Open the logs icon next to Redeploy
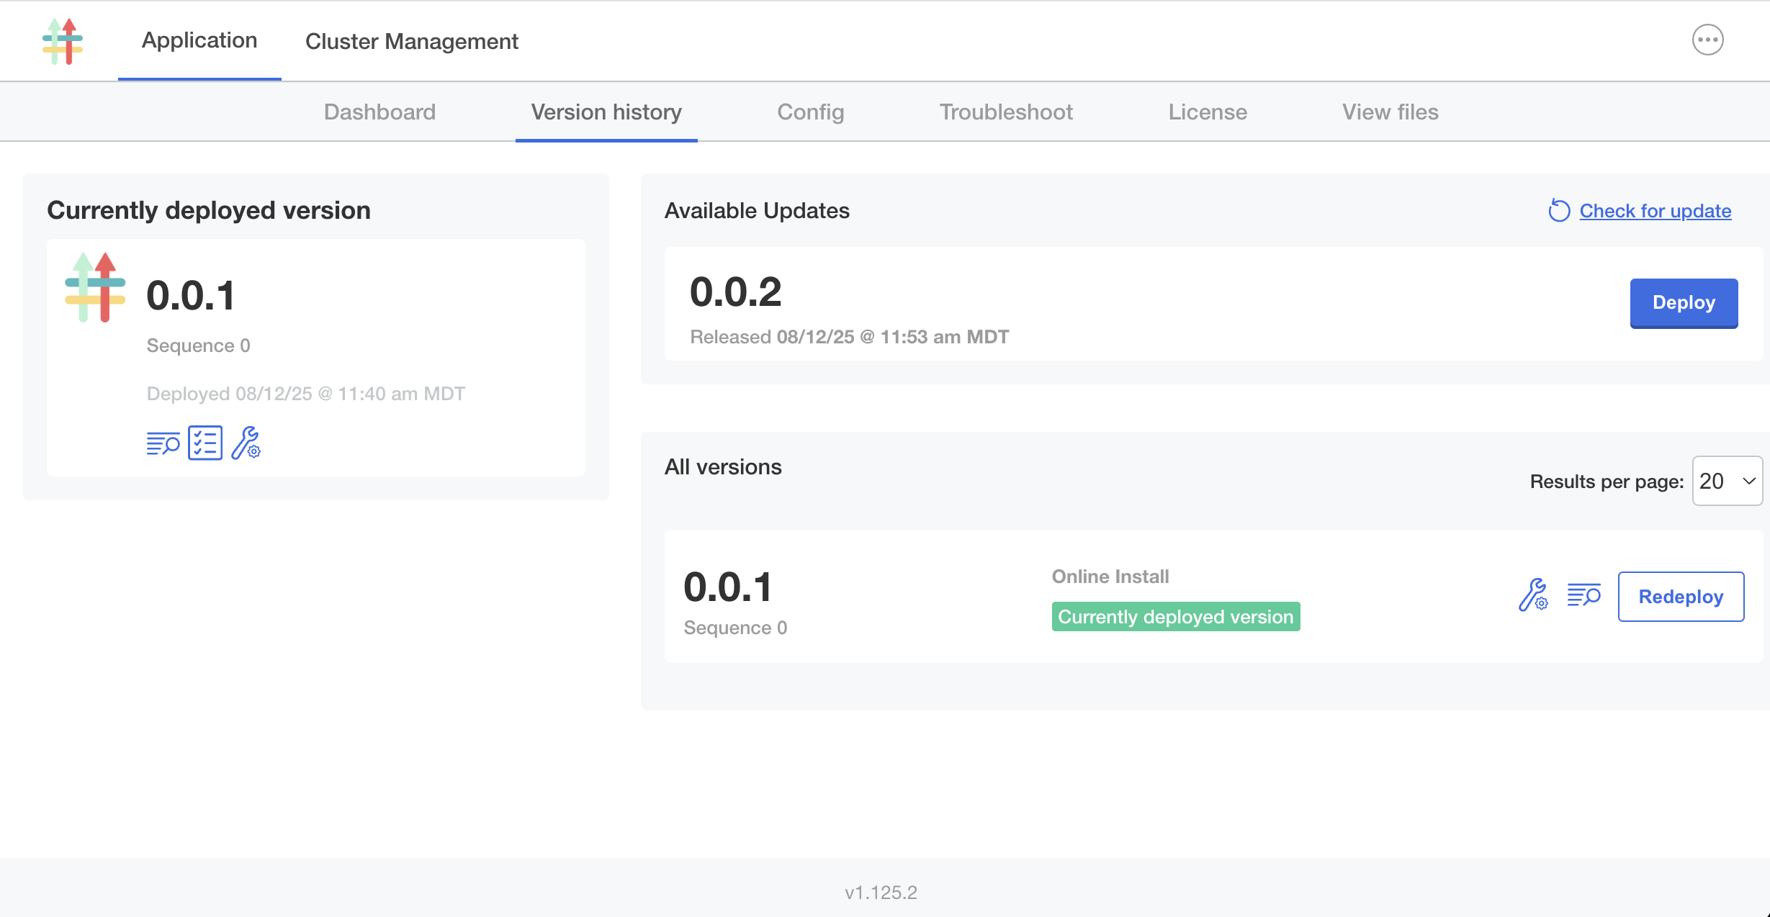The width and height of the screenshot is (1770, 917). (1583, 596)
